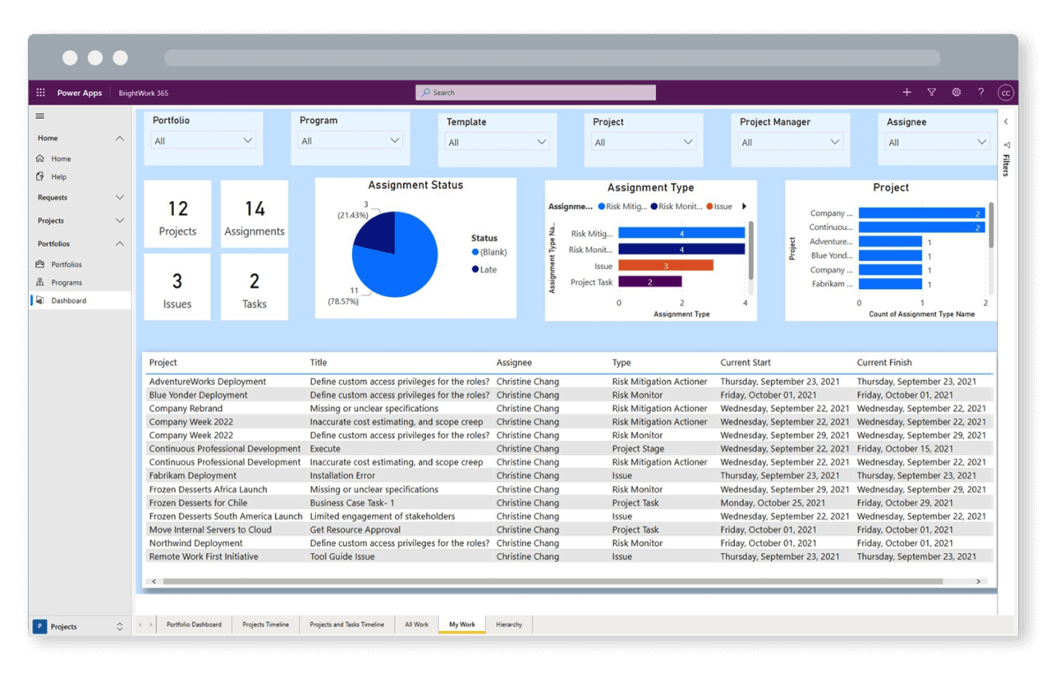Toggle the sidebar with the hamburger icon

pyautogui.click(x=39, y=115)
